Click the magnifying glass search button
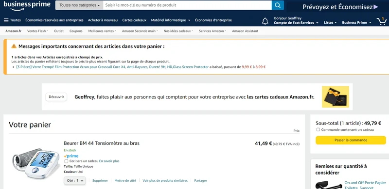The image size is (389, 189). 278,5
